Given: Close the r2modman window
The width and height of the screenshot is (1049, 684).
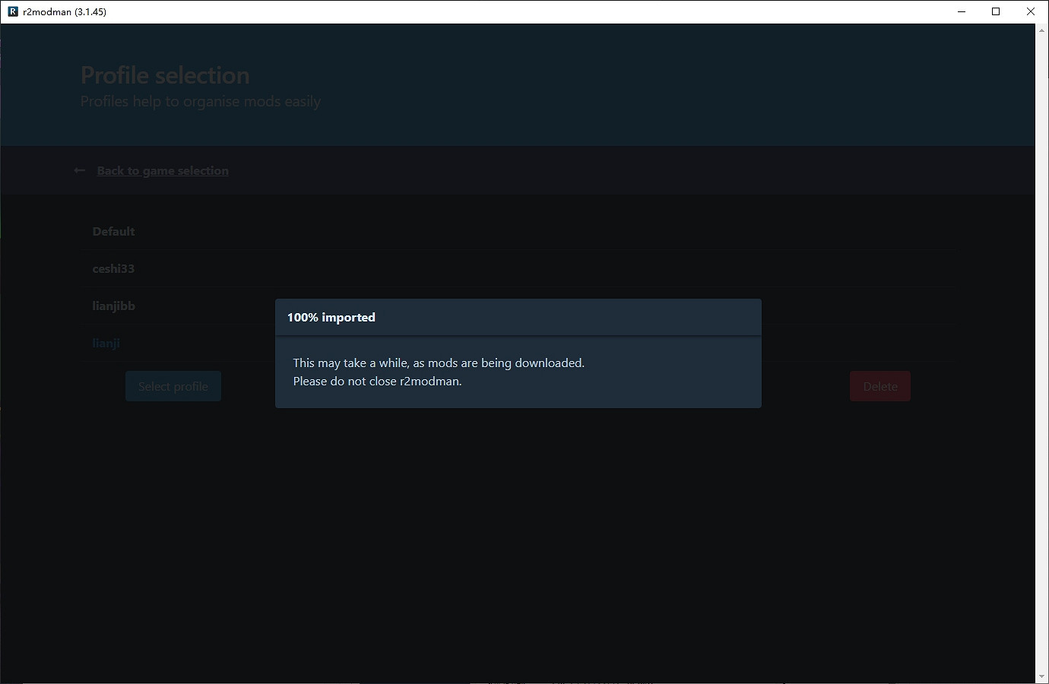Looking at the screenshot, I should 1031,11.
